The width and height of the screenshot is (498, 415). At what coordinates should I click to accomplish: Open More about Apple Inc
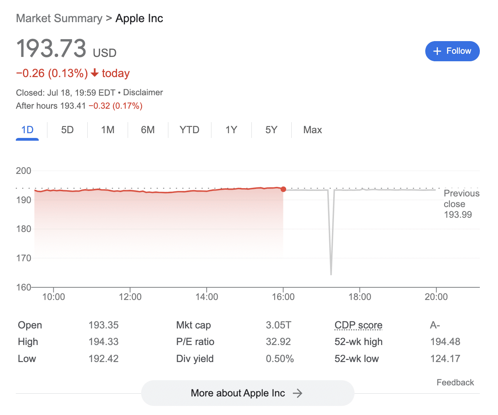click(247, 393)
